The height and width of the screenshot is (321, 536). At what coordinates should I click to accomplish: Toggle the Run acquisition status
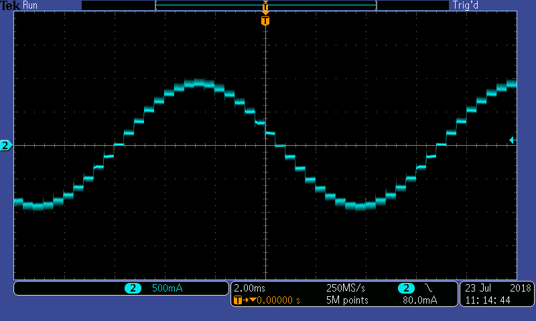click(x=30, y=5)
